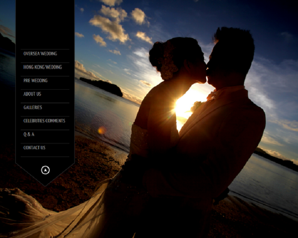Screen dimensions: 298x238
Task: Open the Q & A page
Action: (x=29, y=134)
